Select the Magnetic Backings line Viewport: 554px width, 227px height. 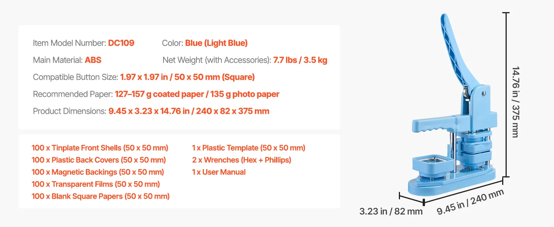(98, 172)
